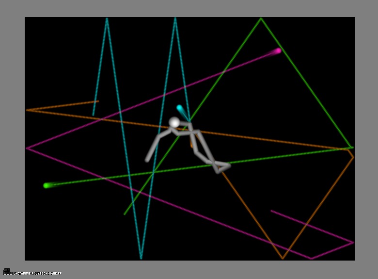378x279 pixels.
Task: Click the second cyan zigzag peak
Action: click(x=175, y=18)
